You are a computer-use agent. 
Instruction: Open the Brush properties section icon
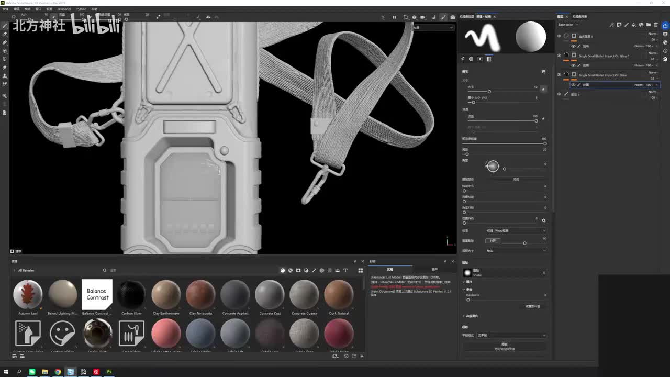tap(463, 59)
